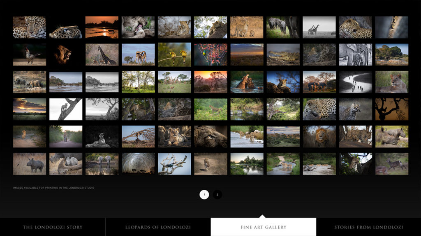The image size is (421, 236).
Task: Select the crocodile close-up photo
Action: [283, 54]
